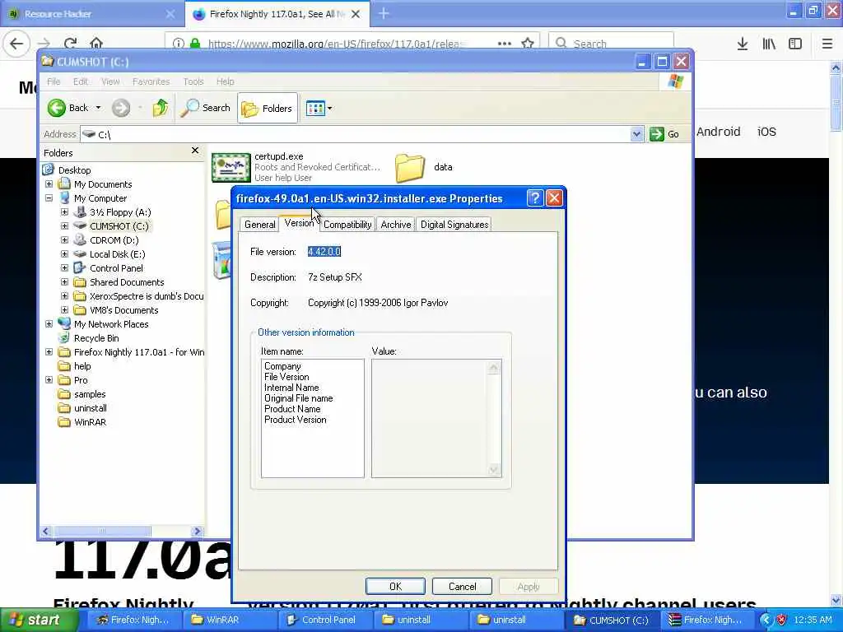
Task: Open the Tools menu in Explorer
Action: [x=193, y=81]
